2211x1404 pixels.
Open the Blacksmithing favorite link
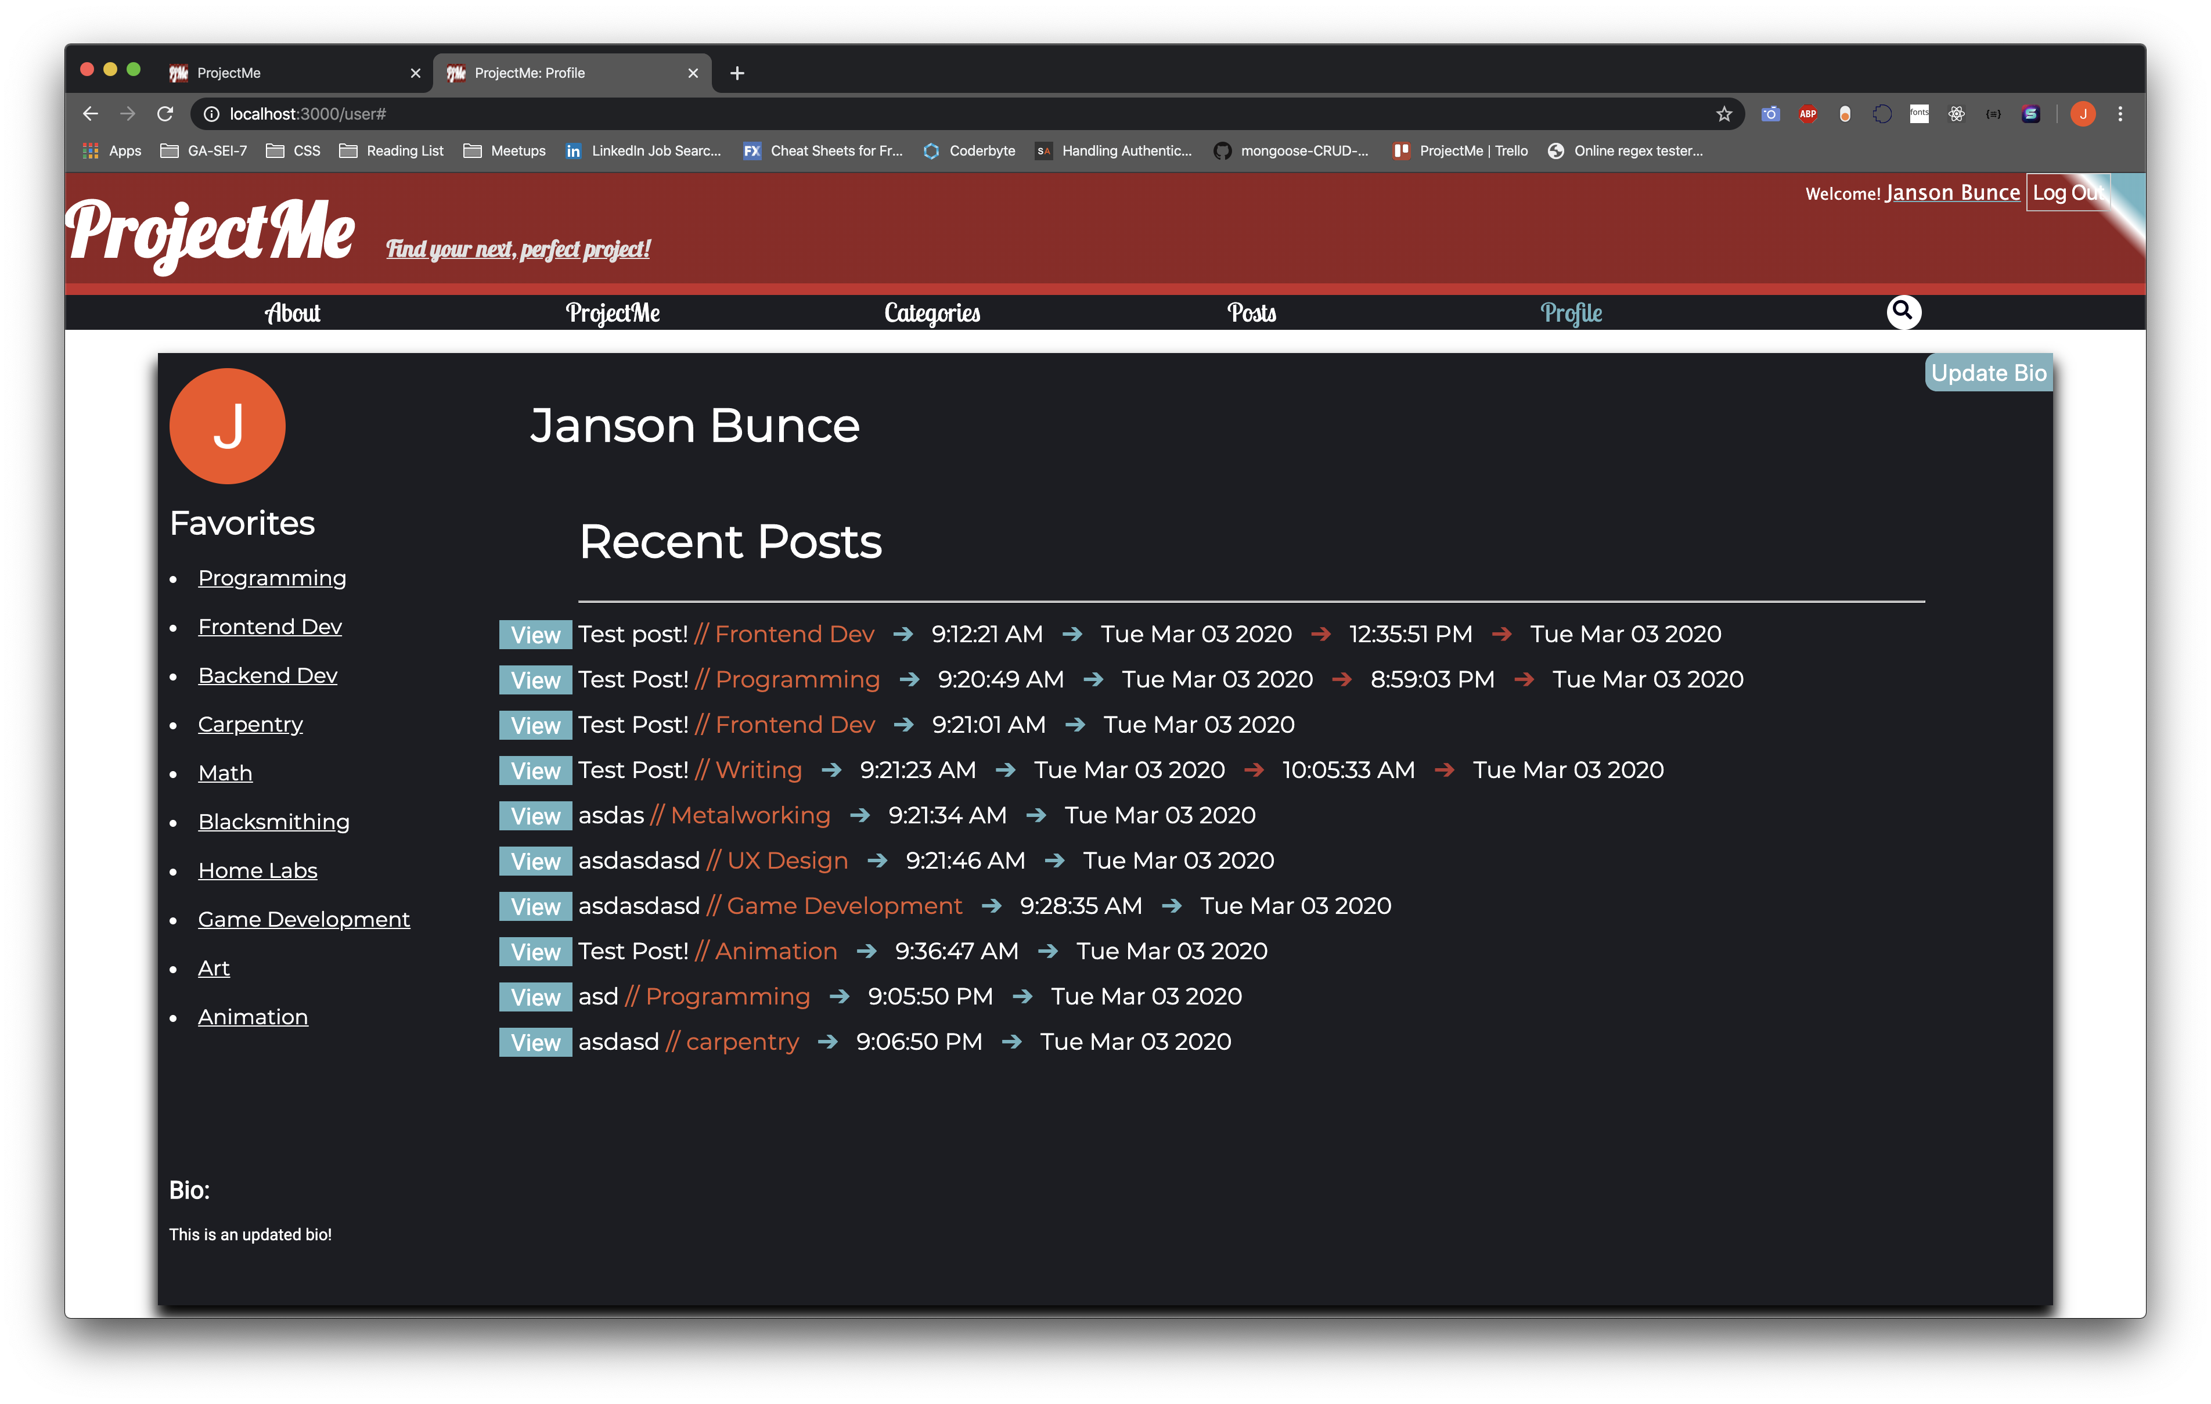pyautogui.click(x=273, y=822)
